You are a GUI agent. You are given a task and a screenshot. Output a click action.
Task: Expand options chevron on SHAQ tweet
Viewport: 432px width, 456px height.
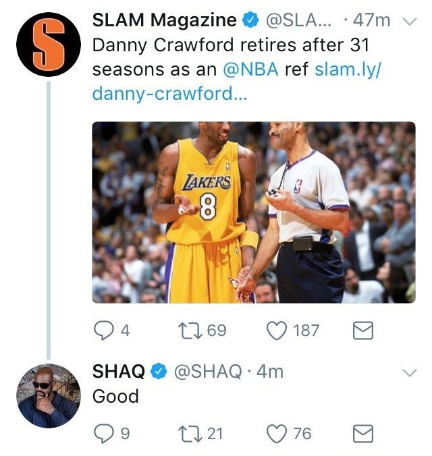click(410, 372)
